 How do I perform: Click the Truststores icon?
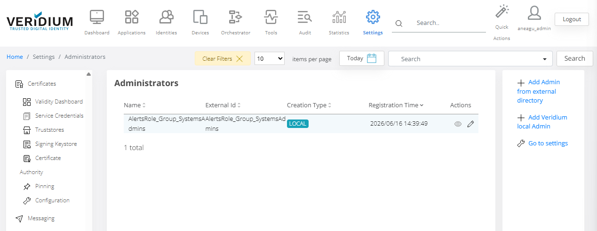(x=27, y=130)
